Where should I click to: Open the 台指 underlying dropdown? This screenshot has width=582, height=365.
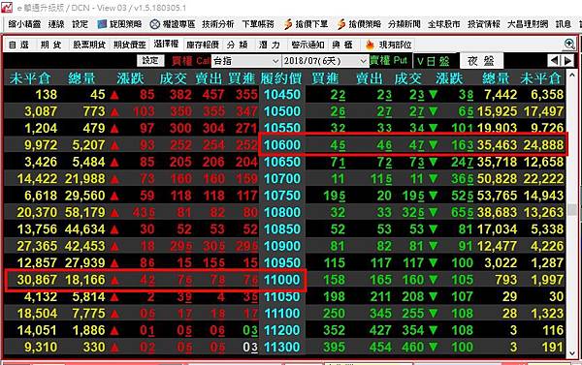tap(245, 61)
